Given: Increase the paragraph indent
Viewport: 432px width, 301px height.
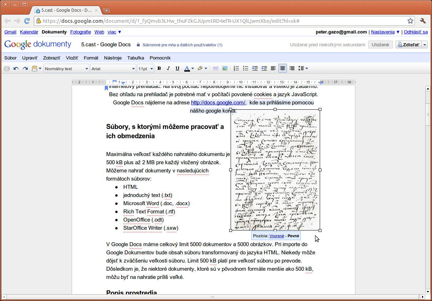Looking at the screenshot, I should (x=264, y=68).
